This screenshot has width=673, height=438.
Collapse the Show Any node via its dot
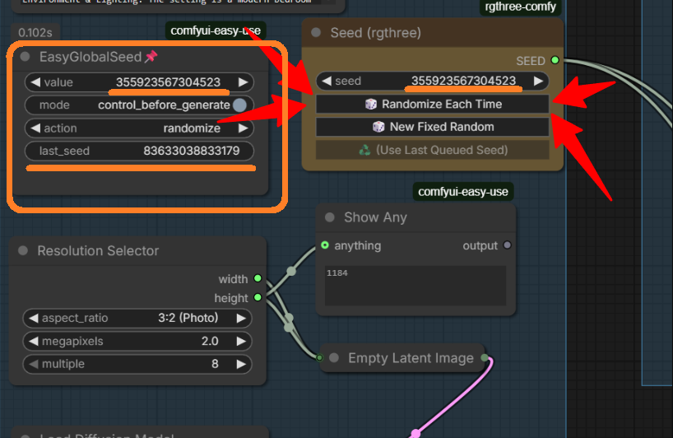330,217
